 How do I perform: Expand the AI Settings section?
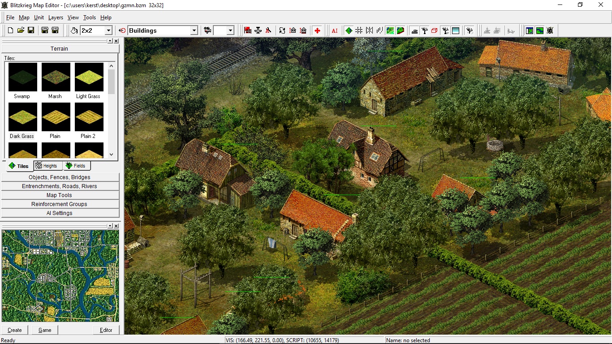(x=60, y=213)
